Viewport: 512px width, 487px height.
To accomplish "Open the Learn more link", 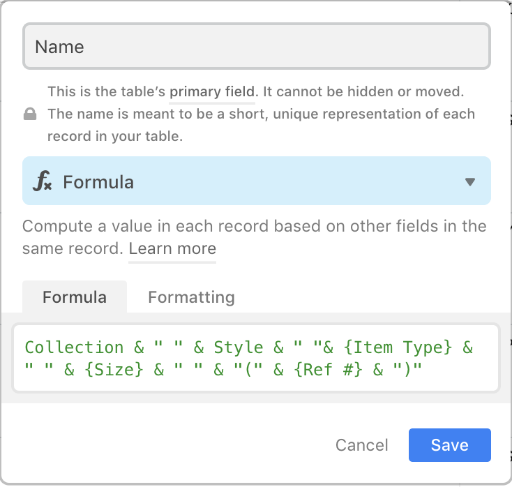I will [x=172, y=249].
